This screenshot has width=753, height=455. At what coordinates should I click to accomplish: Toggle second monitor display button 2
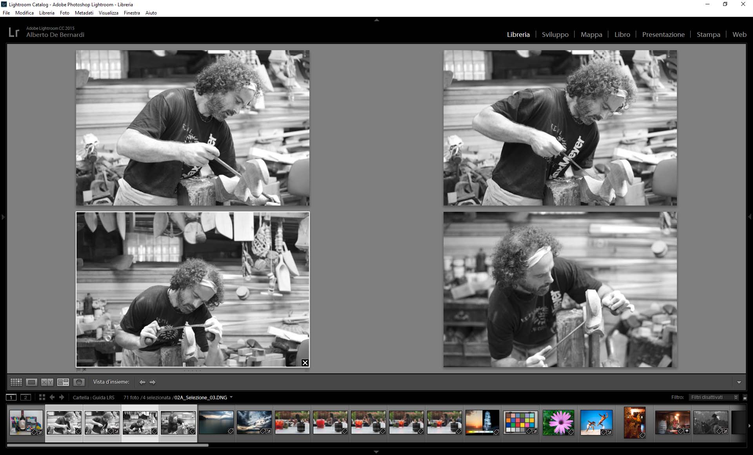[25, 397]
